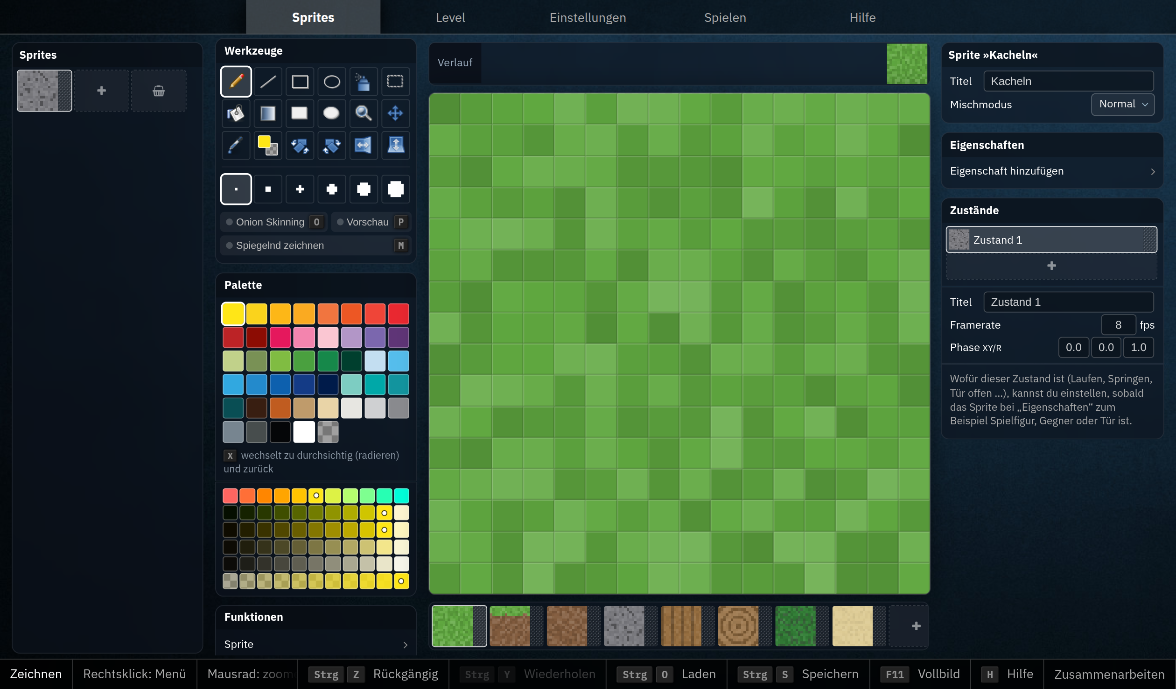Select the move arrows tool
This screenshot has width=1176, height=689.
pos(395,113)
